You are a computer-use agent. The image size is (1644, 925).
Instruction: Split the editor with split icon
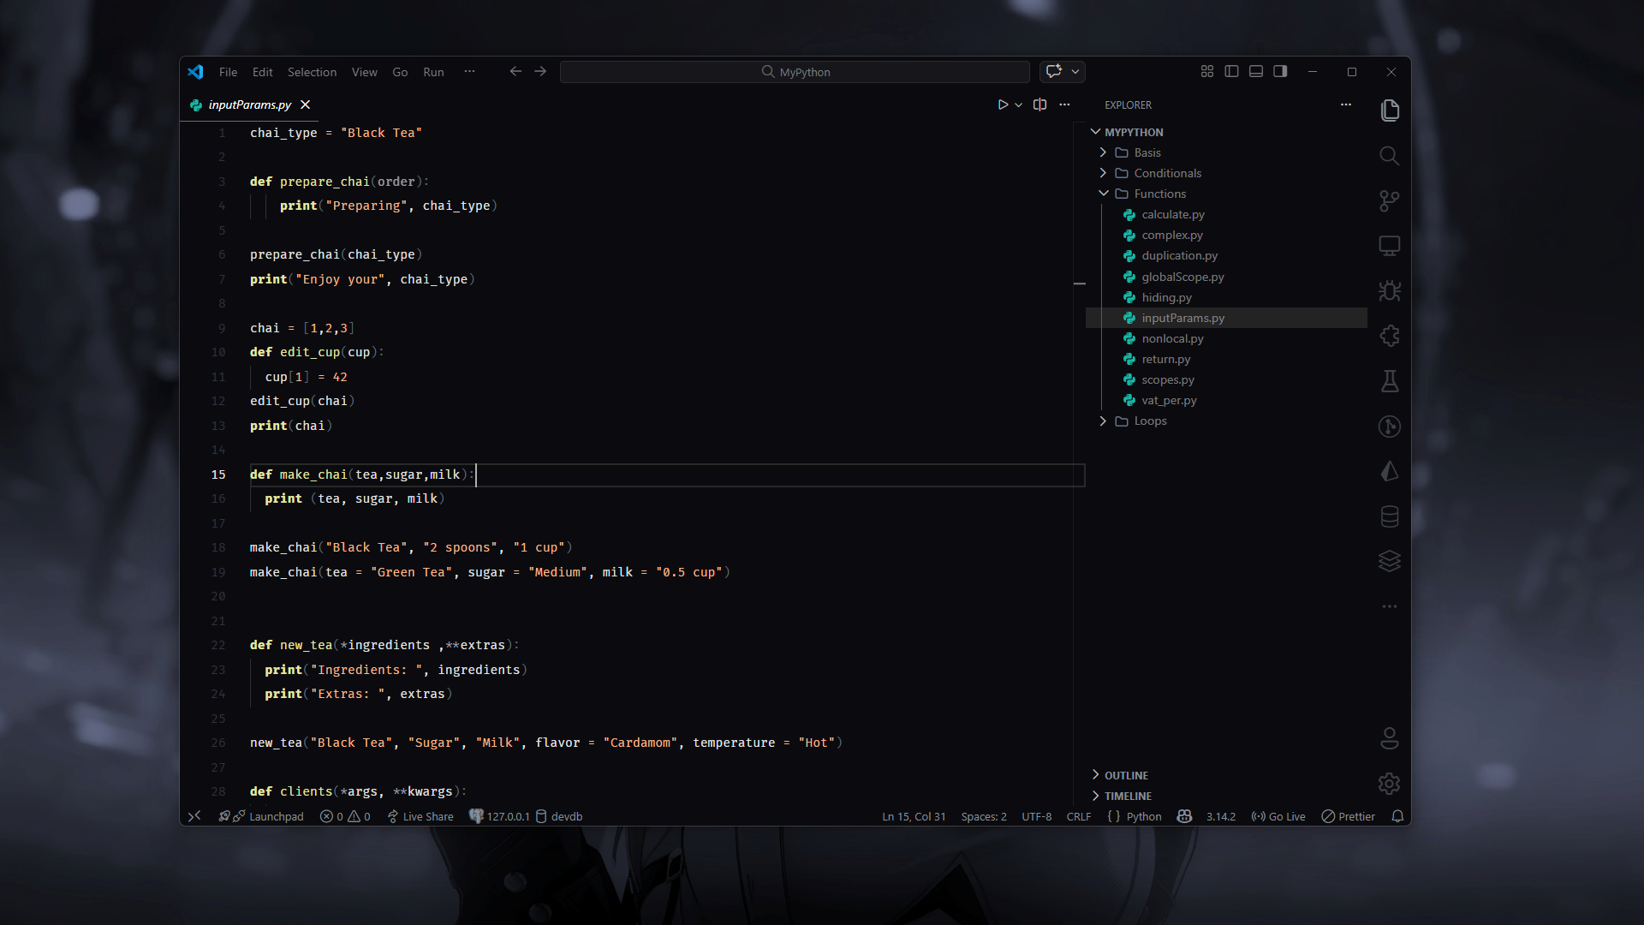(x=1039, y=104)
